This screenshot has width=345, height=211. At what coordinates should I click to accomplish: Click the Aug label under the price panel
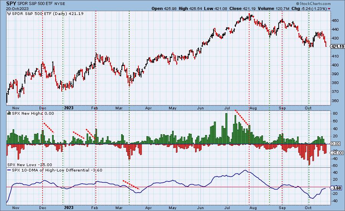[253, 108]
